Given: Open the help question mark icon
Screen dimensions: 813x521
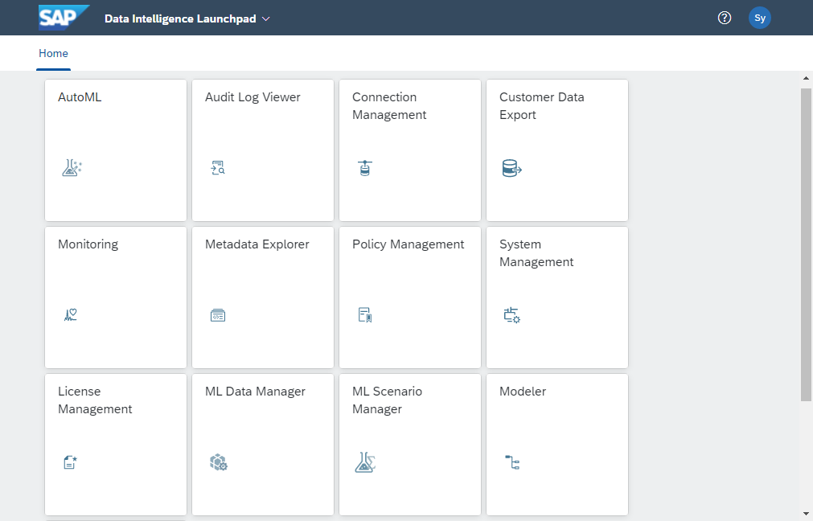Looking at the screenshot, I should (725, 18).
